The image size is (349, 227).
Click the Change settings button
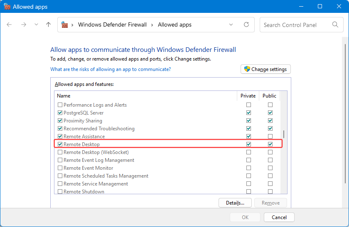(265, 69)
